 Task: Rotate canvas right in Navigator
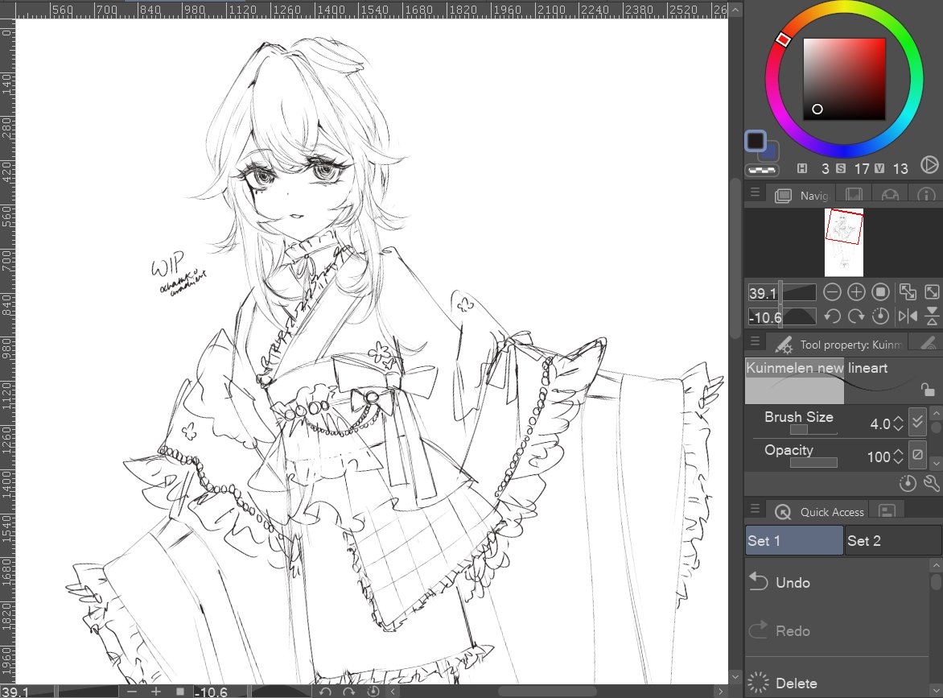point(856,316)
